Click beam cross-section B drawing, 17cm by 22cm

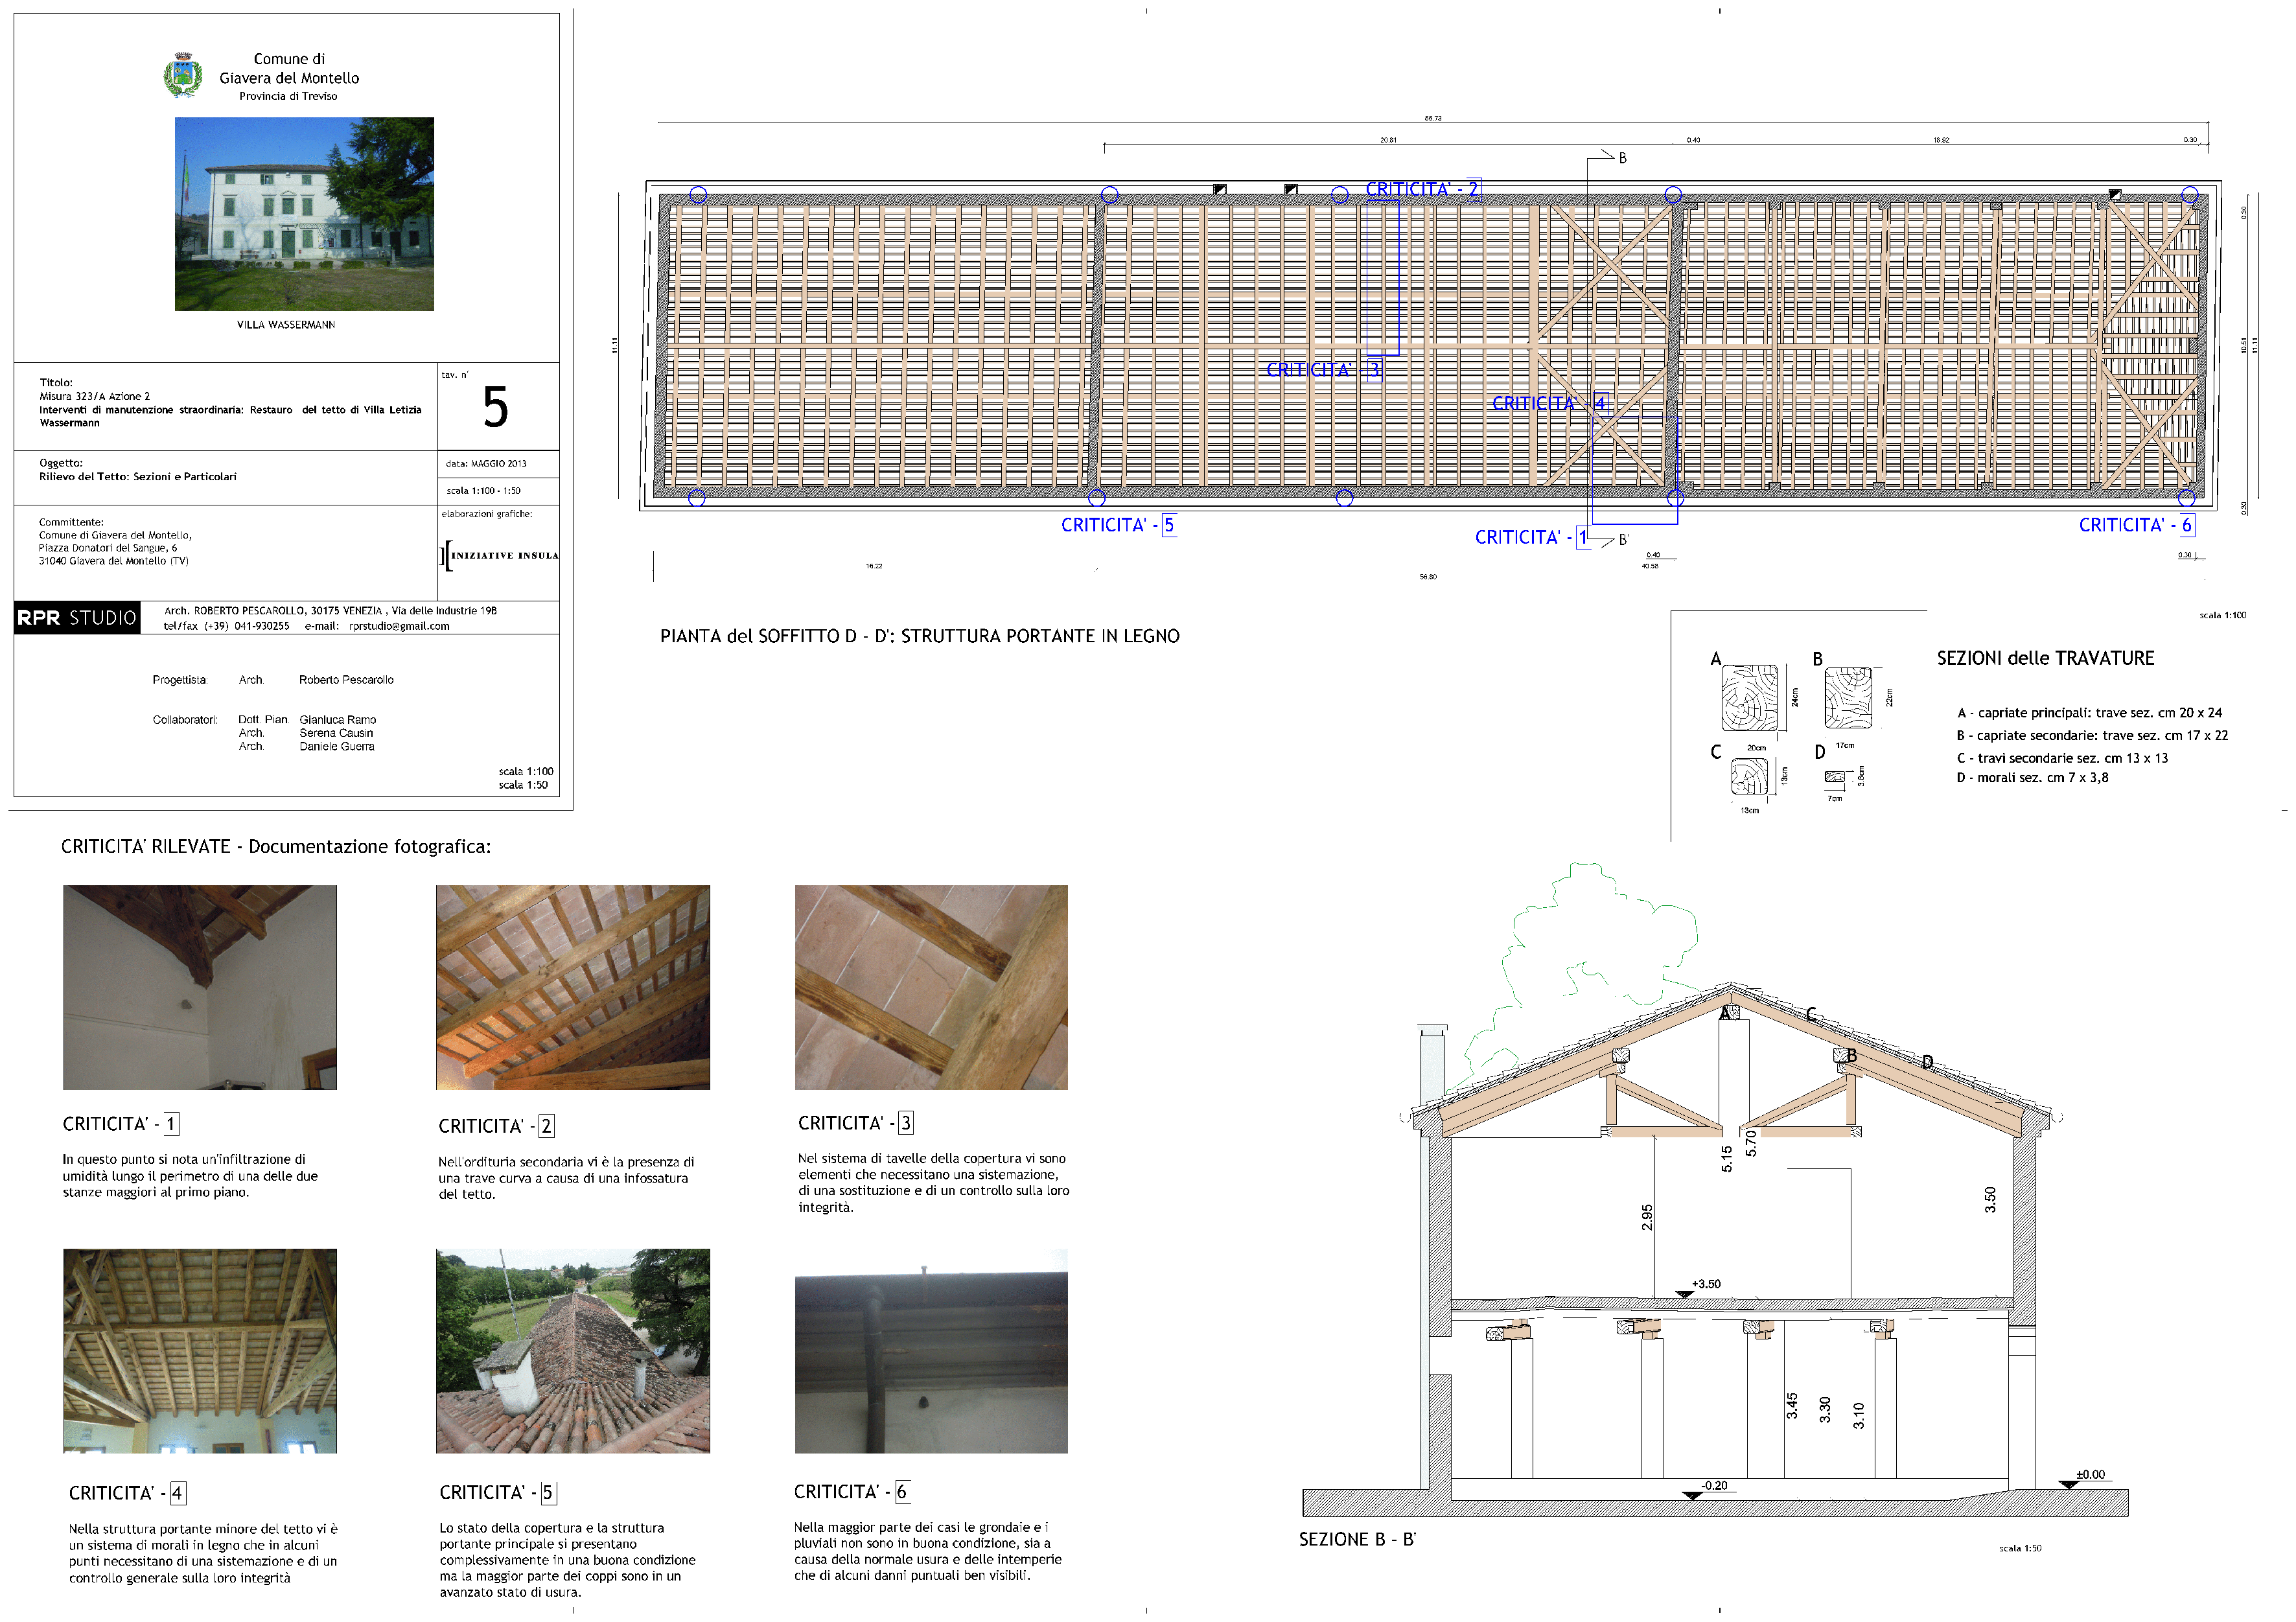tap(1848, 697)
